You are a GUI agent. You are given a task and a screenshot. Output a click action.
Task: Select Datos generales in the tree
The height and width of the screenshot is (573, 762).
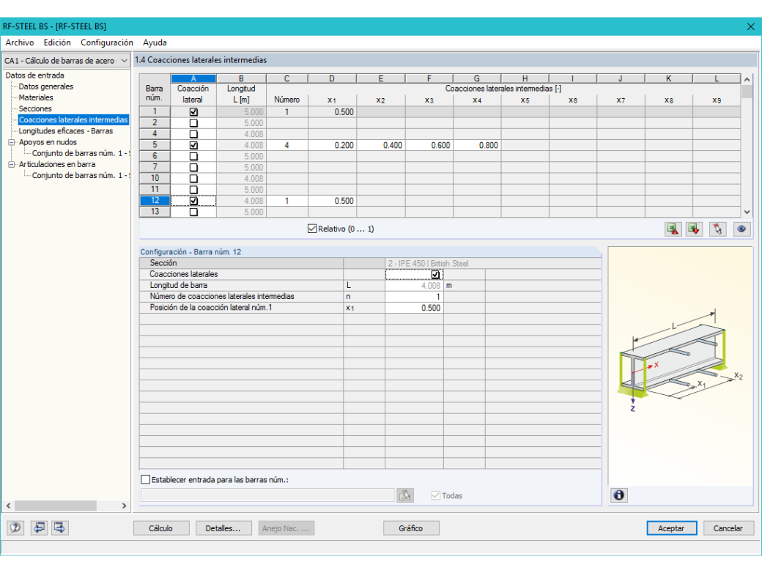(46, 86)
